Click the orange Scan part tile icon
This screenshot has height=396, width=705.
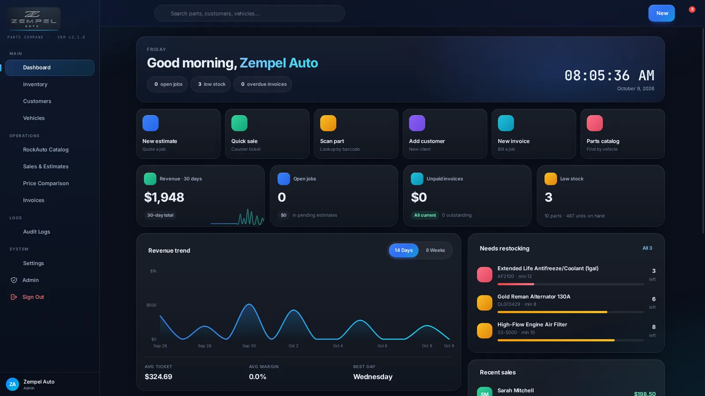click(328, 123)
